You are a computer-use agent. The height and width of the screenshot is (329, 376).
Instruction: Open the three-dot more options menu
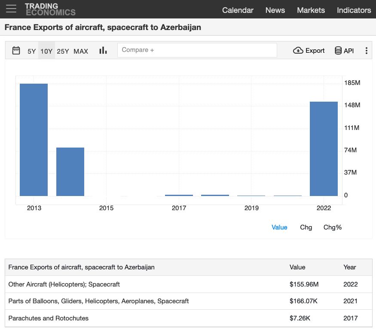point(366,51)
